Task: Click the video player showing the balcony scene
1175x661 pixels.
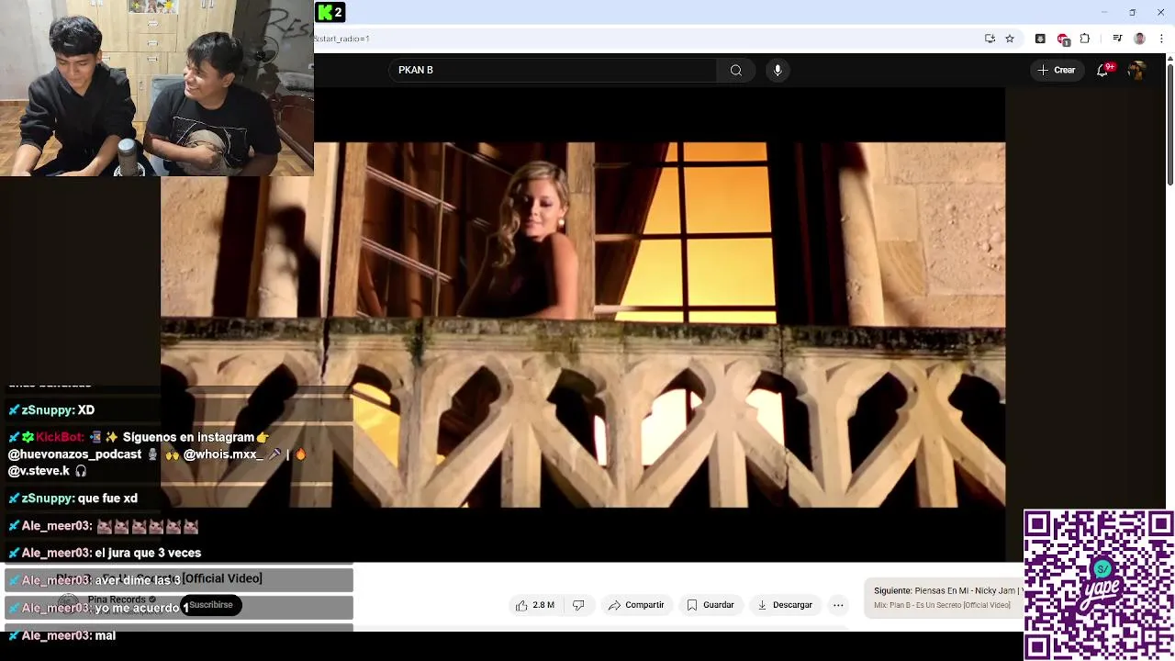Action: point(583,324)
